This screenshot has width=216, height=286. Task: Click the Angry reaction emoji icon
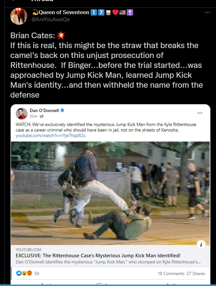pos(29,273)
